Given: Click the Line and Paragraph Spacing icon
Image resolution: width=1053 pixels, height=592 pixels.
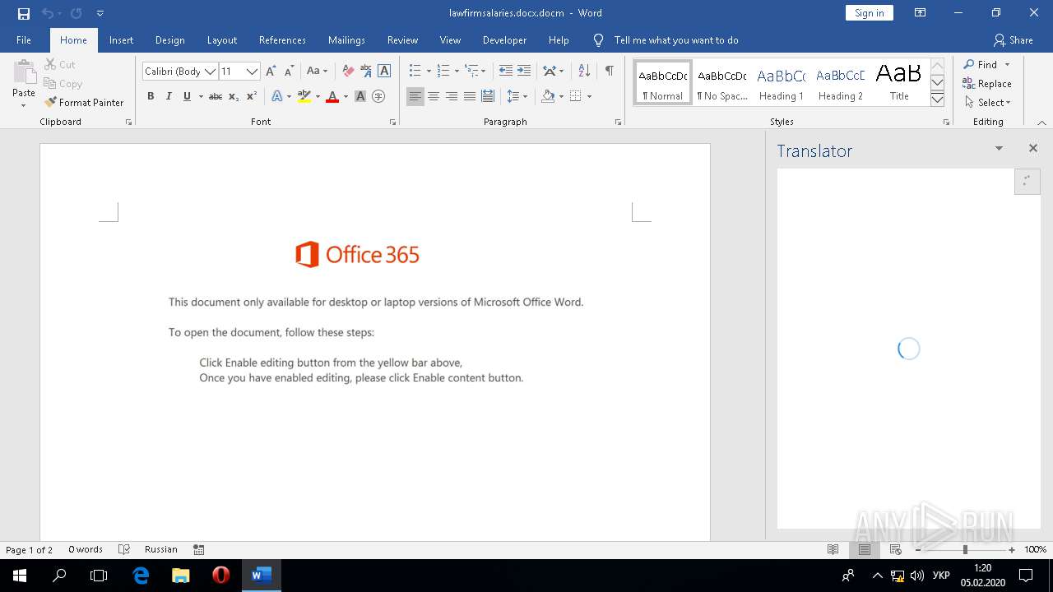Looking at the screenshot, I should click(513, 96).
